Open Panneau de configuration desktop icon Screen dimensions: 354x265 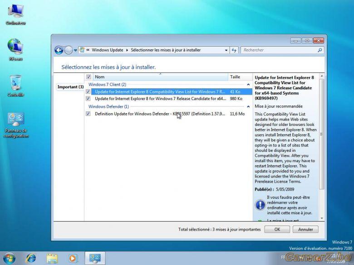[x=16, y=125]
